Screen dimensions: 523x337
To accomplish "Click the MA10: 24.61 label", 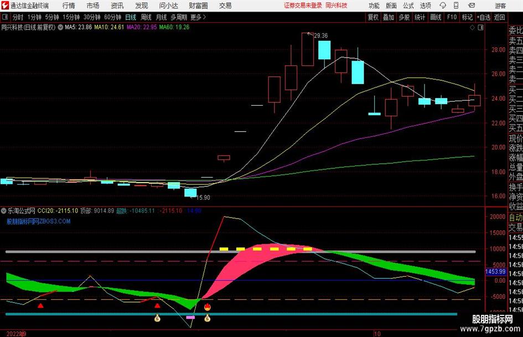I will pos(109,27).
